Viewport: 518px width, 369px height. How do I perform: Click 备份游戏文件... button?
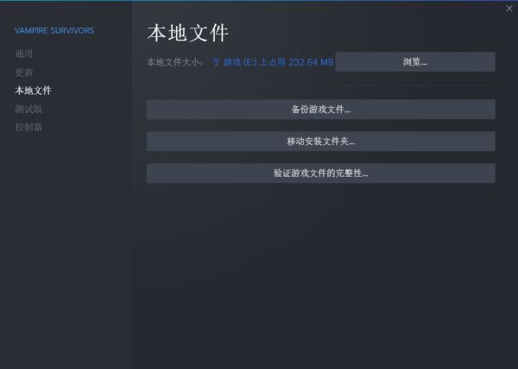tap(321, 109)
